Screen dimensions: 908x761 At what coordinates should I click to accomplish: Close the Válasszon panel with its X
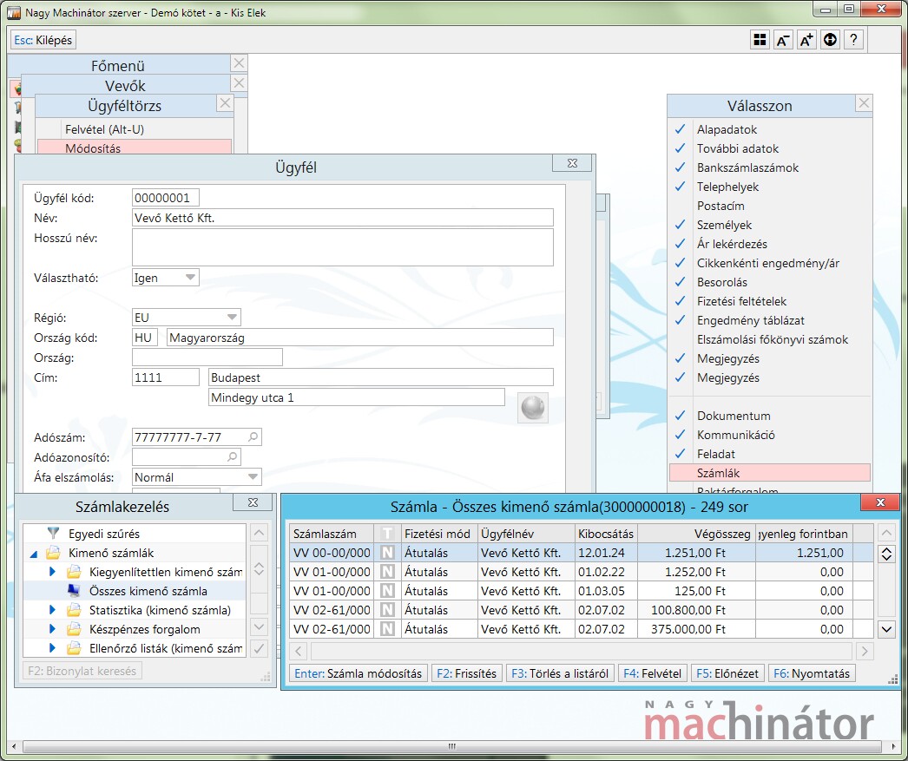(x=864, y=103)
